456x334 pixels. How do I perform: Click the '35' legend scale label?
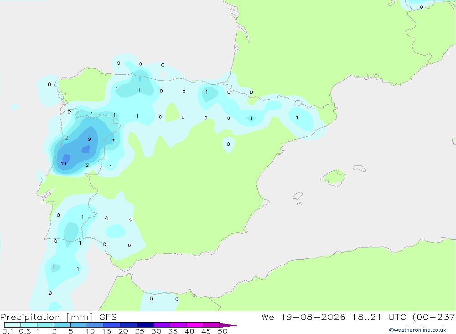173,331
